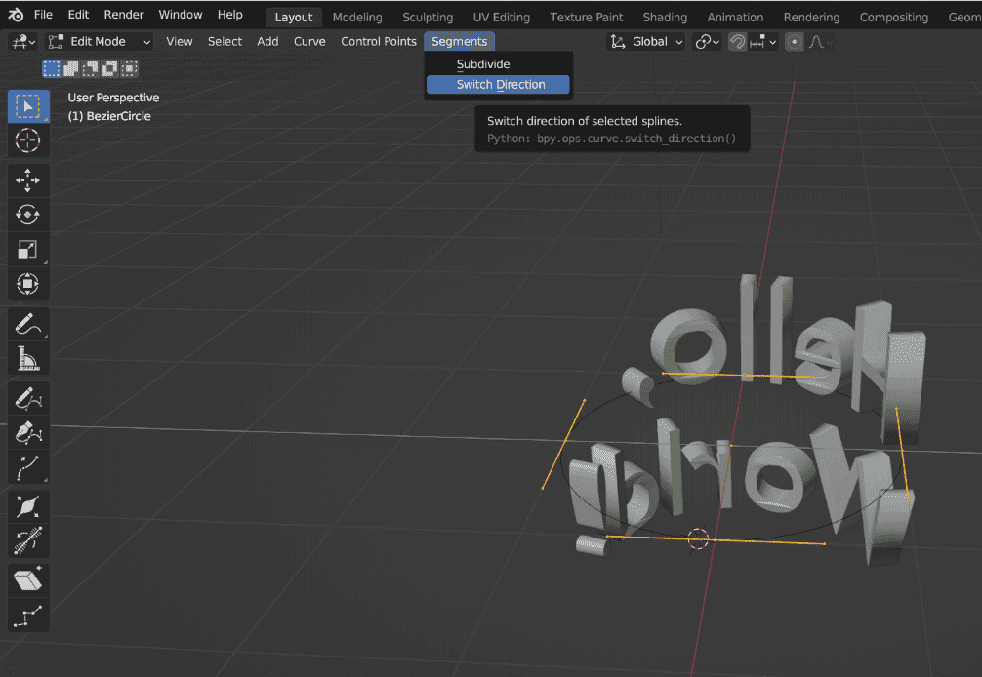Select the Scale tool
The width and height of the screenshot is (982, 677).
coord(28,249)
